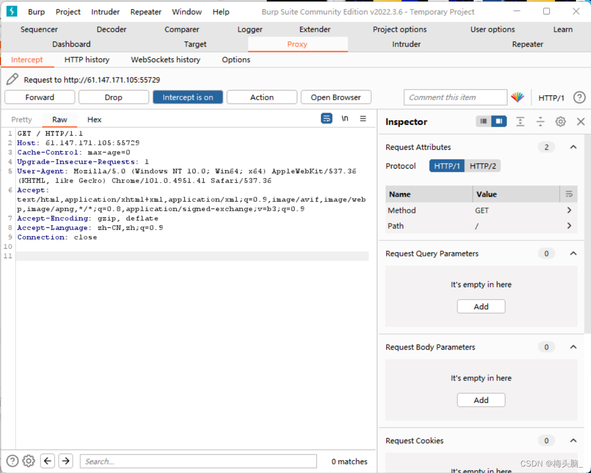The image size is (591, 473).
Task: Switch to the Dashboard tab
Action: (x=71, y=44)
